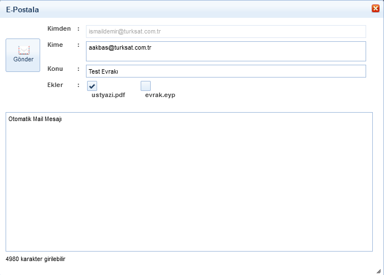Viewport: 384px width, 275px height.
Task: Click into the Konu subject field
Action: [x=225, y=71]
